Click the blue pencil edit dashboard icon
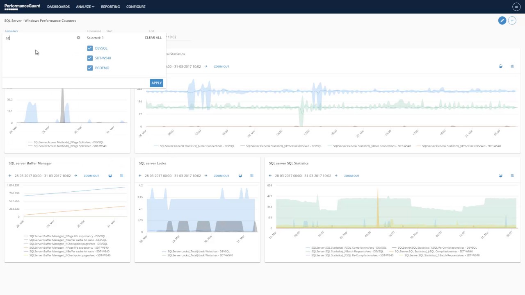This screenshot has width=525, height=295. tap(502, 20)
